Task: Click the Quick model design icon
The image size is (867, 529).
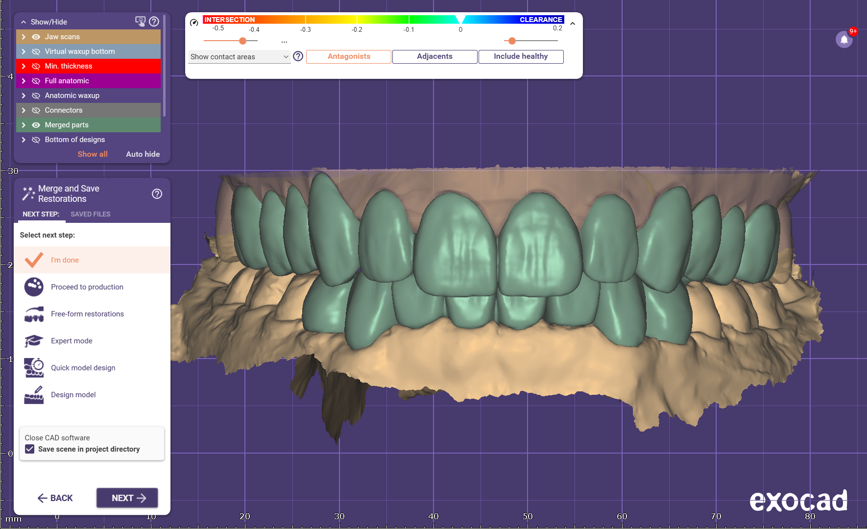Action: 34,368
